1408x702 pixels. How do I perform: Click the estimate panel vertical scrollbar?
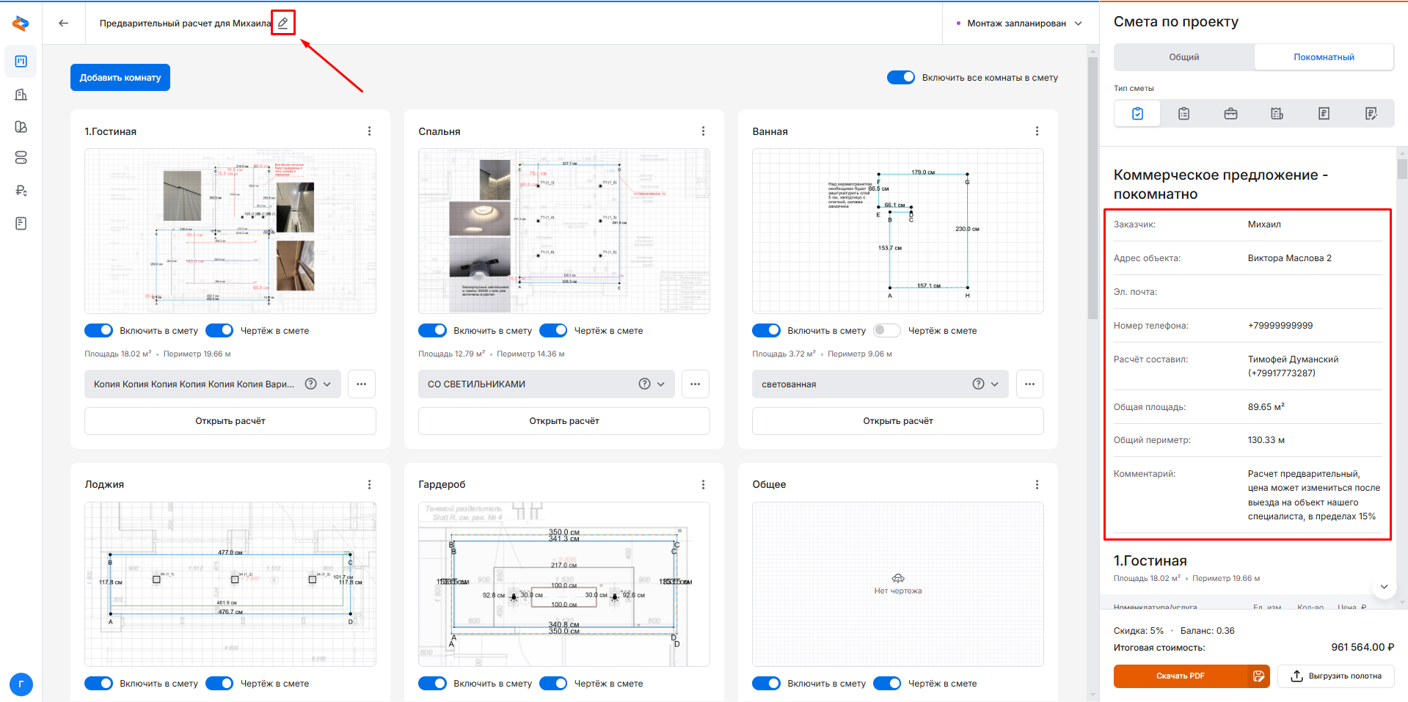pos(1402,170)
